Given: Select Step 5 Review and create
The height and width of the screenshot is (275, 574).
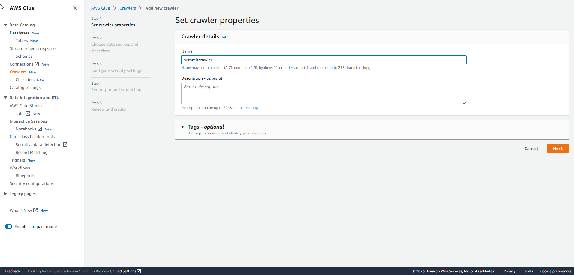Looking at the screenshot, I should click(x=108, y=109).
